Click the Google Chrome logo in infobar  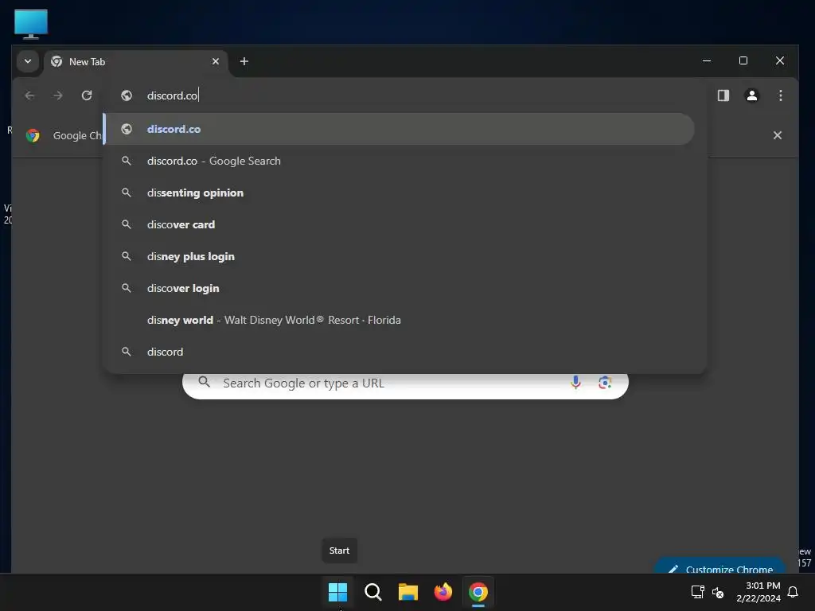tap(33, 135)
